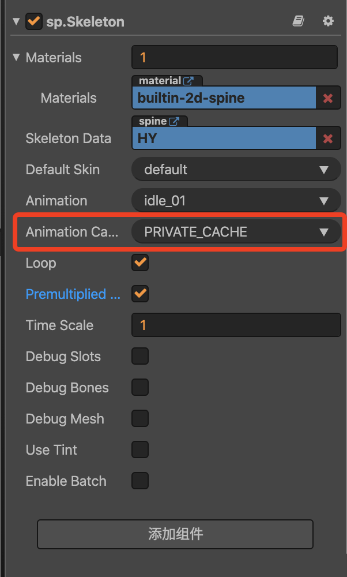Turn on Debug Bones
347x577 pixels.
[x=140, y=388]
